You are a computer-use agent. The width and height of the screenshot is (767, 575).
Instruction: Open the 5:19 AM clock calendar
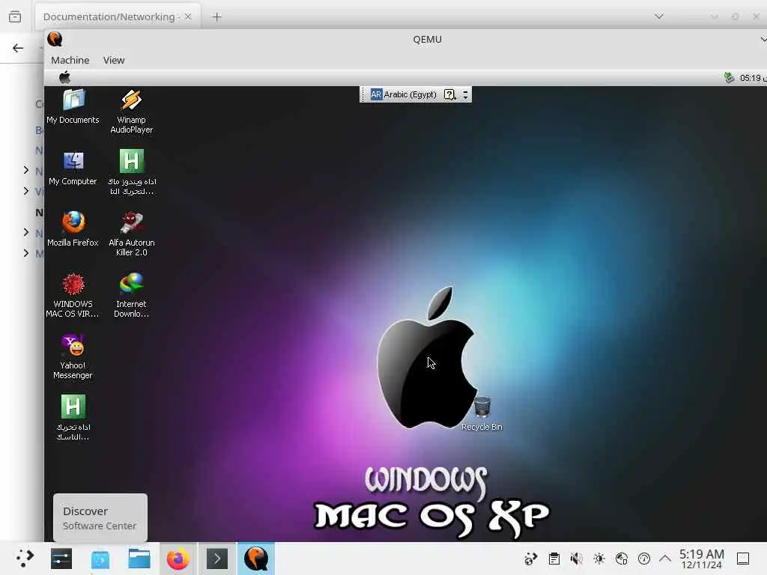(x=701, y=559)
